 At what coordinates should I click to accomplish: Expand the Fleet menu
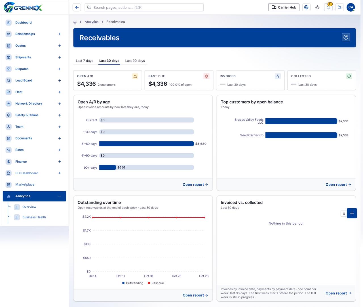point(60,92)
